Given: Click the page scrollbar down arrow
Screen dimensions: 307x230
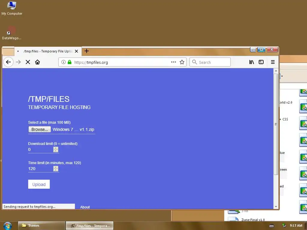Looking at the screenshot, I should point(276,207).
